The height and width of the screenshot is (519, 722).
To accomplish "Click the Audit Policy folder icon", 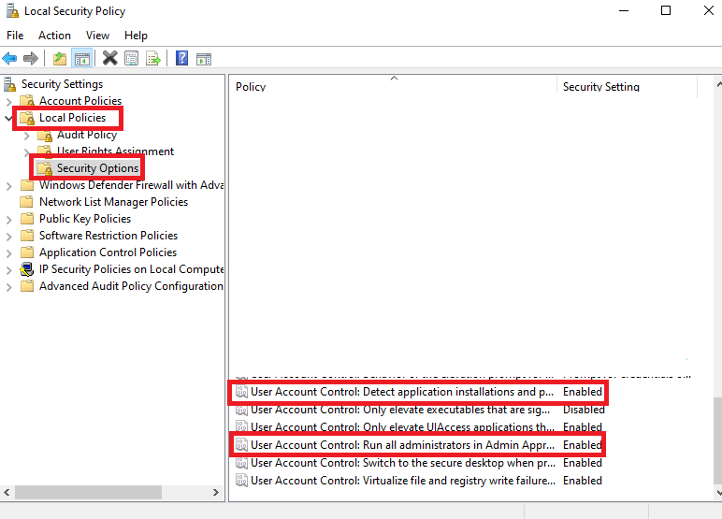I will click(45, 136).
